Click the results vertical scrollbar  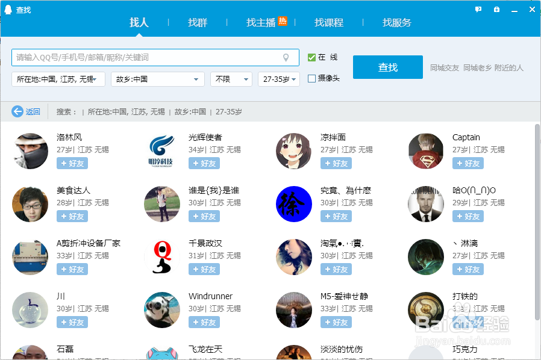coord(537,221)
